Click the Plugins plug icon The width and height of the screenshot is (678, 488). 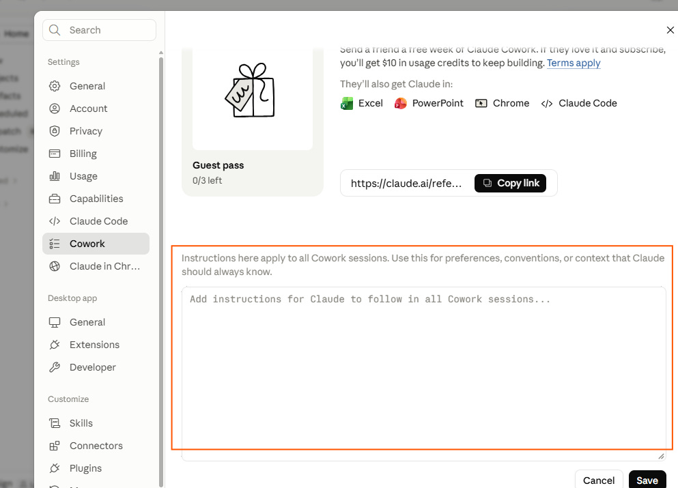pos(55,468)
